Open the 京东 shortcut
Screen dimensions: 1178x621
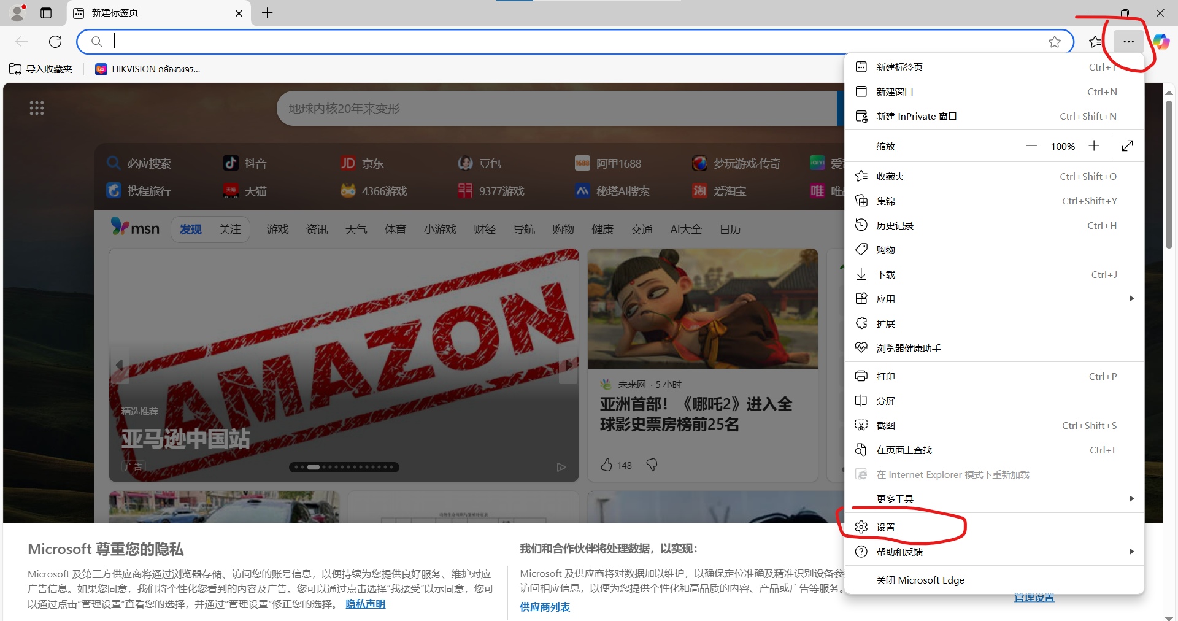[362, 163]
